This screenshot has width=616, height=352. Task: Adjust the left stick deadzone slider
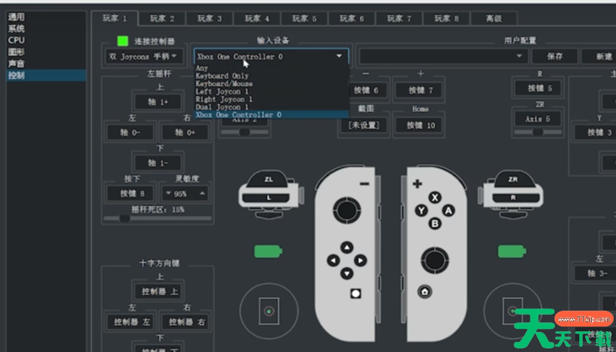tap(125, 218)
